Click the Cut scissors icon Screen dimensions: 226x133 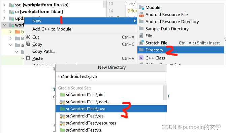(28, 37)
